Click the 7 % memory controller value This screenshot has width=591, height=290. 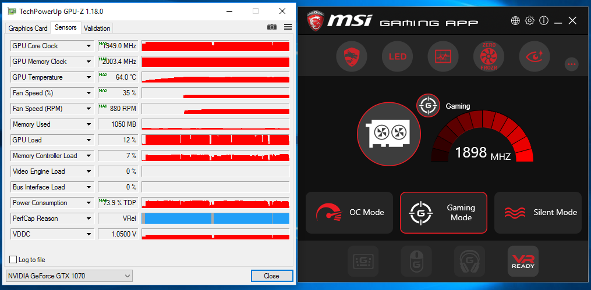click(x=118, y=156)
